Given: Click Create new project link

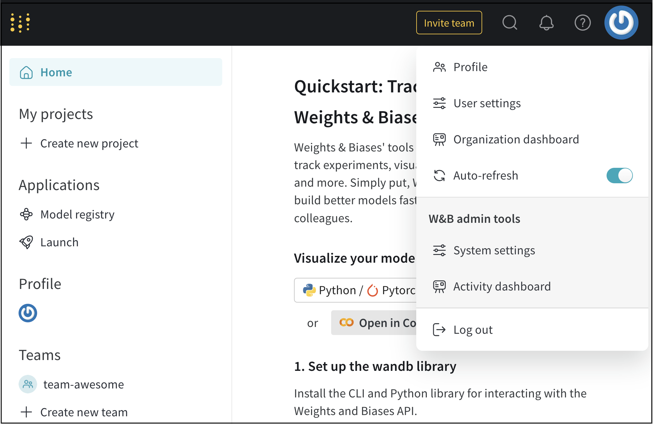Looking at the screenshot, I should click(89, 143).
